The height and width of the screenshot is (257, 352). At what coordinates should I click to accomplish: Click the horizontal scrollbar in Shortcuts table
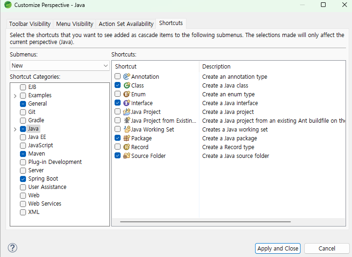coord(205,222)
